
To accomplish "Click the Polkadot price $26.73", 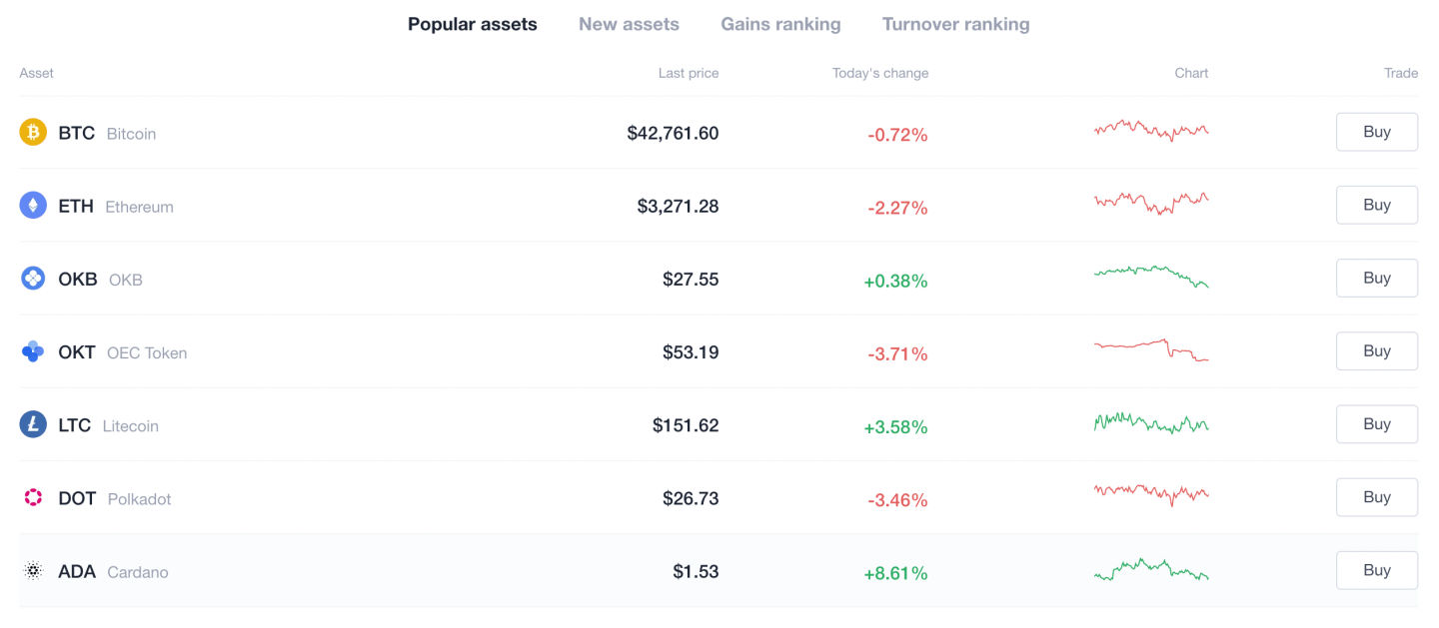I will (691, 498).
